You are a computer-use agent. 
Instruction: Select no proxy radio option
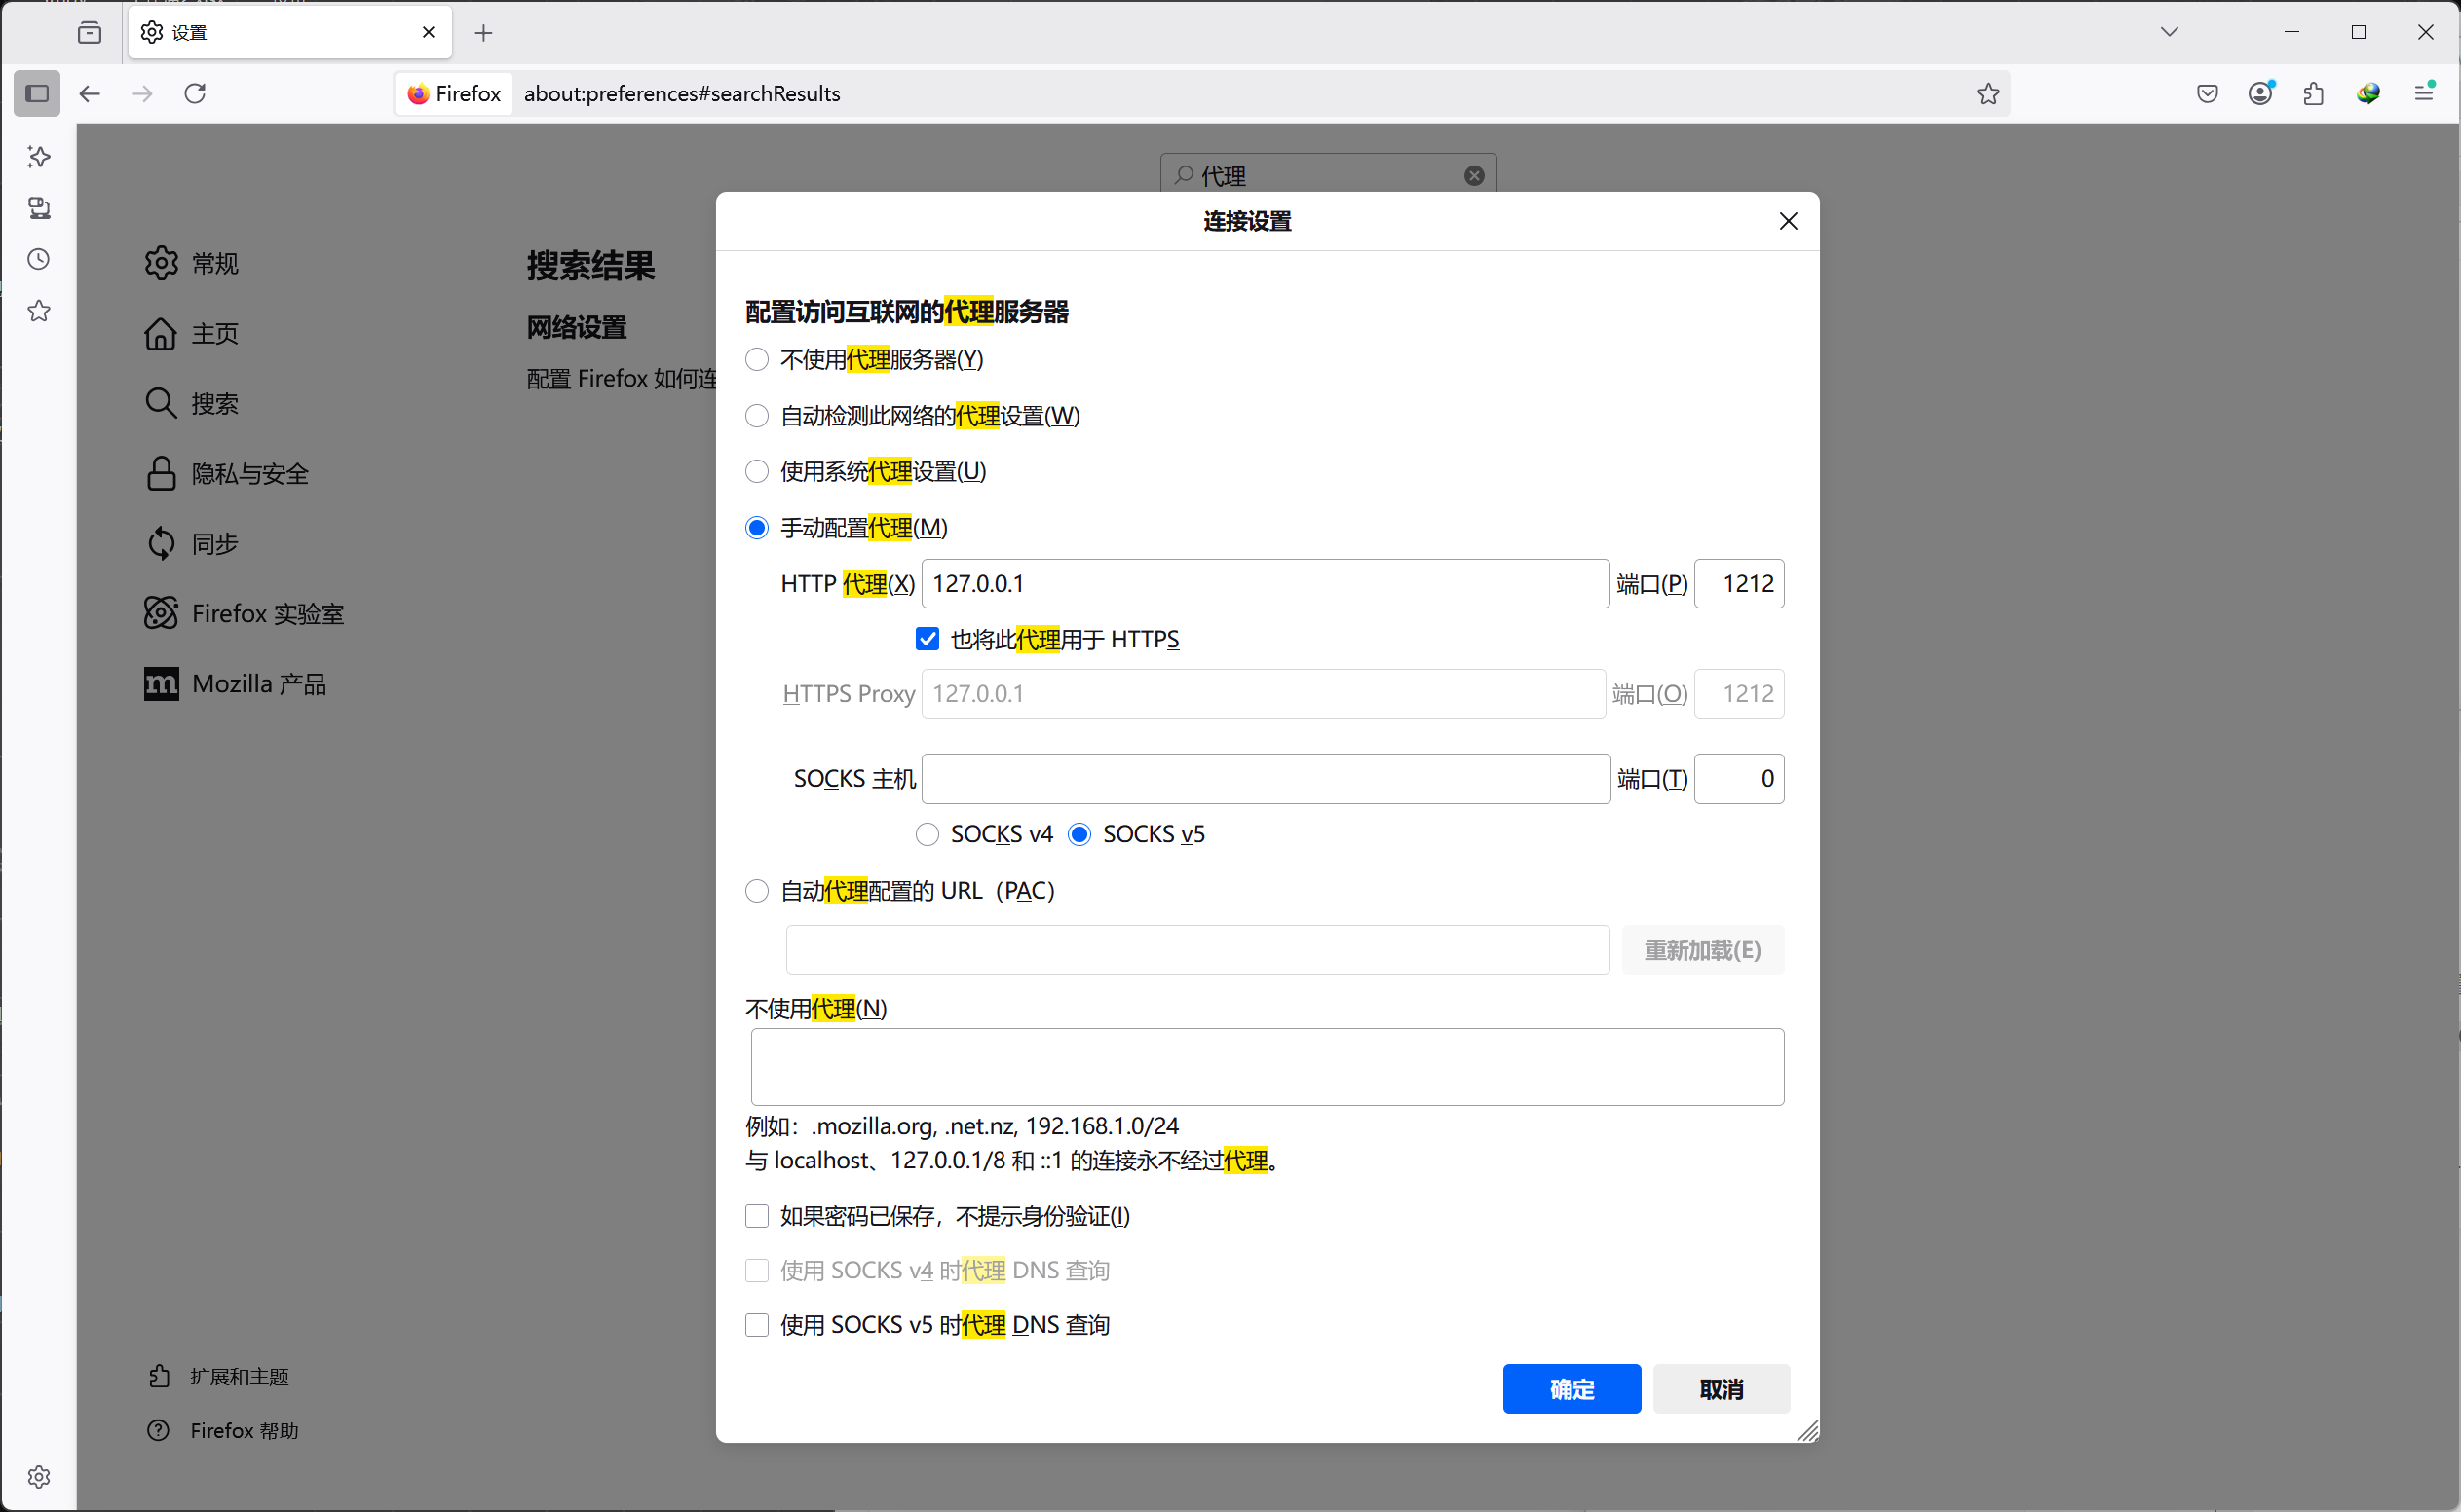click(757, 360)
